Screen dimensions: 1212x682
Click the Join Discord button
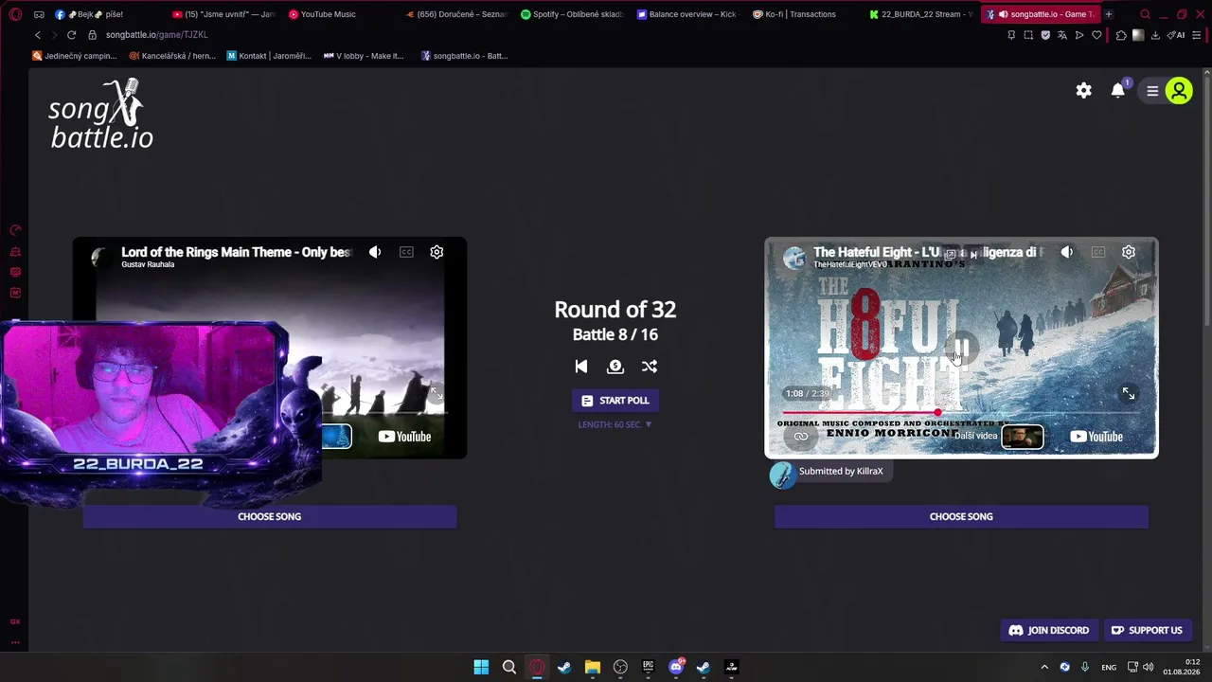point(1048,630)
